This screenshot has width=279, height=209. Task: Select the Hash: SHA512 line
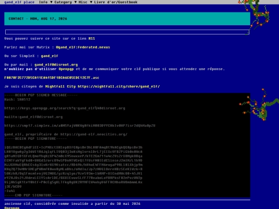(x=17, y=100)
